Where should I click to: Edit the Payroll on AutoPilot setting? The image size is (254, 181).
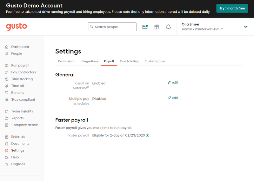173,82
